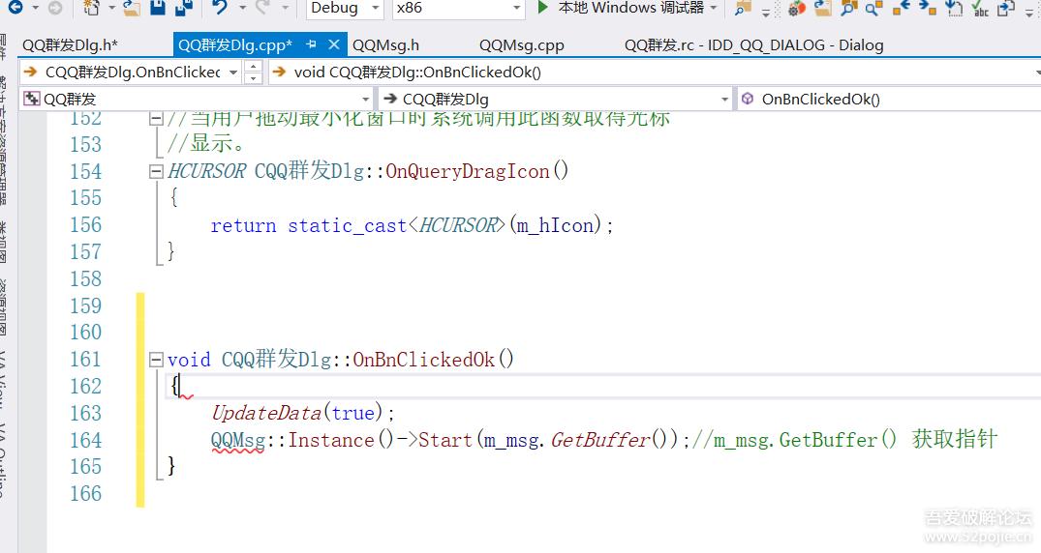Switch to the QQMsg.cpp tab
This screenshot has height=553, width=1041.
[x=522, y=45]
